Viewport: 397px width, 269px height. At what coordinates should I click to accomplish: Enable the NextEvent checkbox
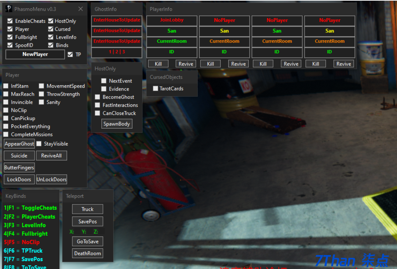pos(104,81)
